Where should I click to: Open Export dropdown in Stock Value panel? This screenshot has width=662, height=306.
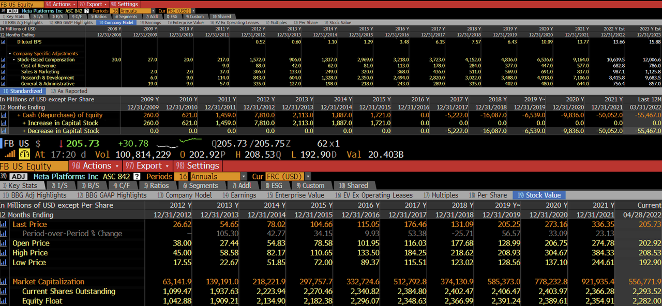point(147,166)
